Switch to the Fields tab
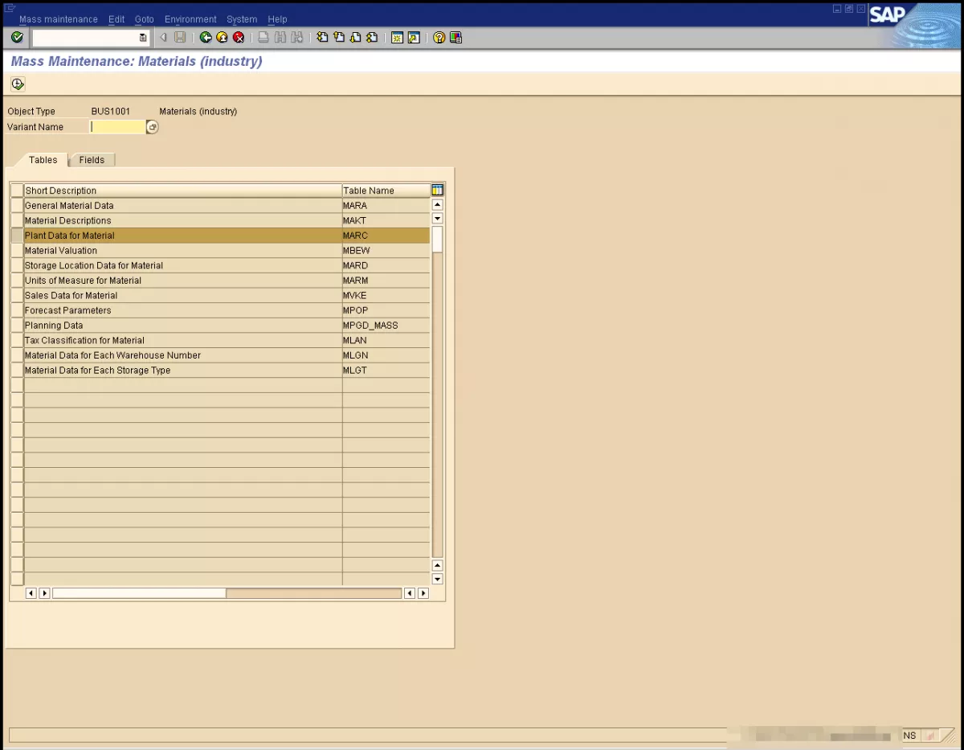 point(92,160)
